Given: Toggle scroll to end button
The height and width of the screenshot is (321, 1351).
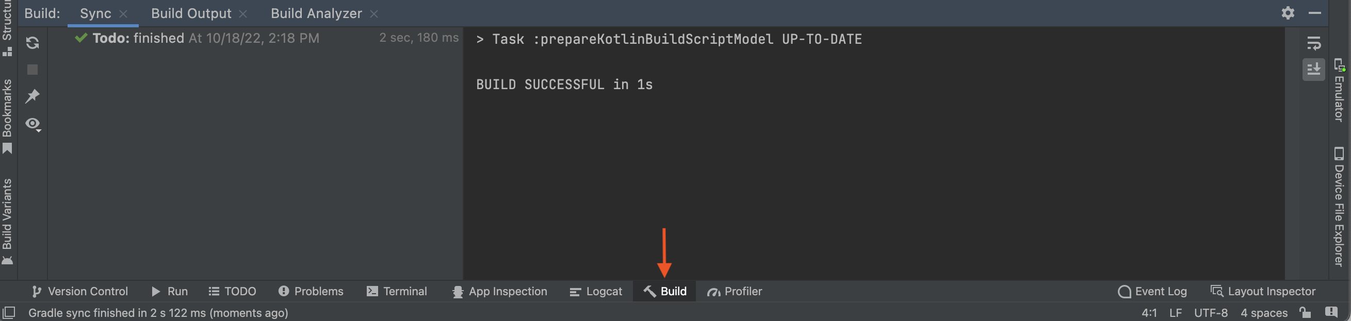Looking at the screenshot, I should 1314,69.
